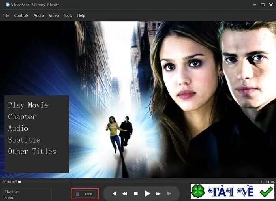Rewind the movie
Screen dimensions: 276x201
tap(125, 193)
